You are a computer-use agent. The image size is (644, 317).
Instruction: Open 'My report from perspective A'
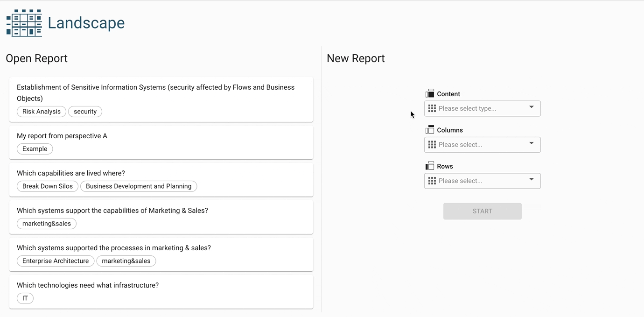point(62,136)
